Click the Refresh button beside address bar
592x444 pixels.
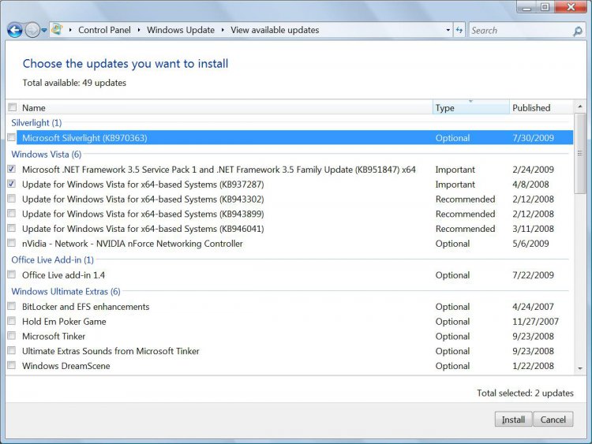(x=459, y=30)
